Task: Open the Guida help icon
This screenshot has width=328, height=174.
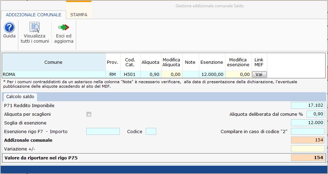Action: pos(9,28)
